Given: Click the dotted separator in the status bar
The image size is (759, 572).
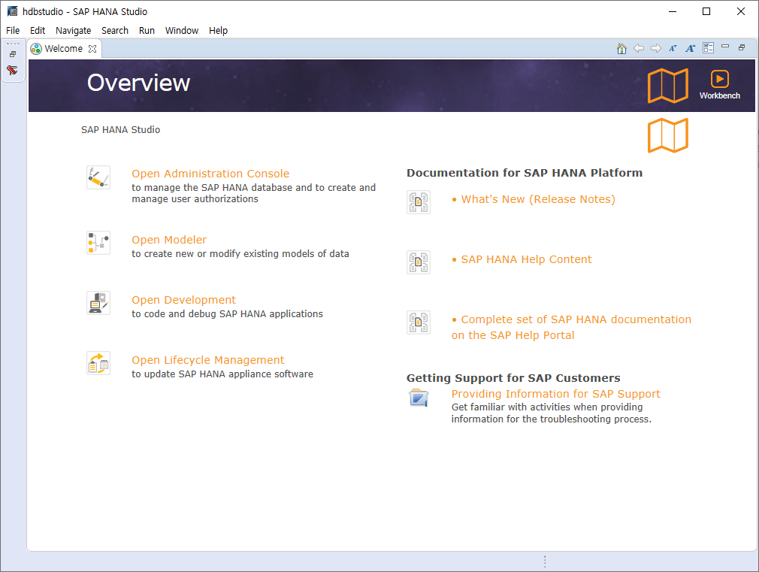Looking at the screenshot, I should [545, 561].
